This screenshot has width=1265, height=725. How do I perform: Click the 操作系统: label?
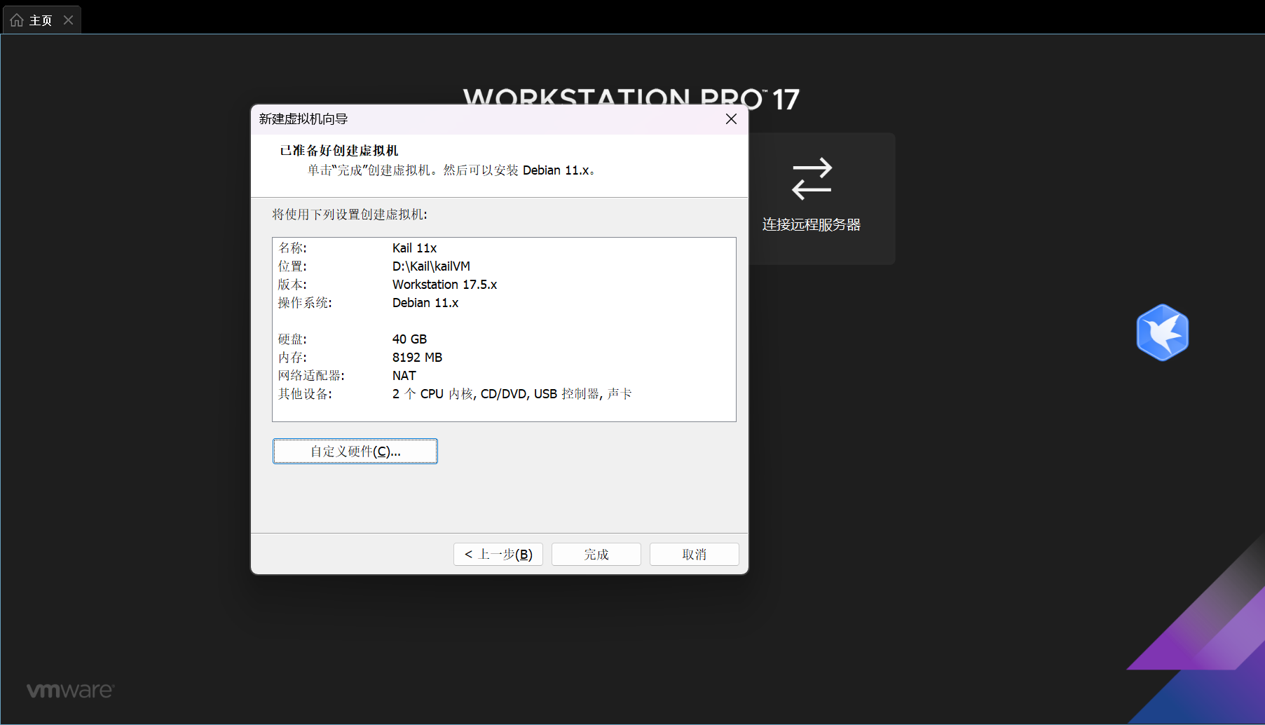point(305,303)
